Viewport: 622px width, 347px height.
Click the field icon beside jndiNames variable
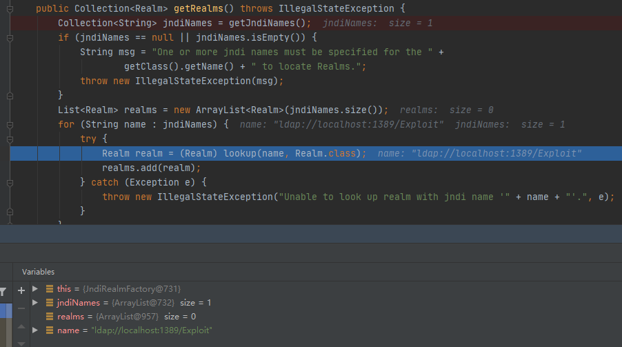pyautogui.click(x=50, y=303)
